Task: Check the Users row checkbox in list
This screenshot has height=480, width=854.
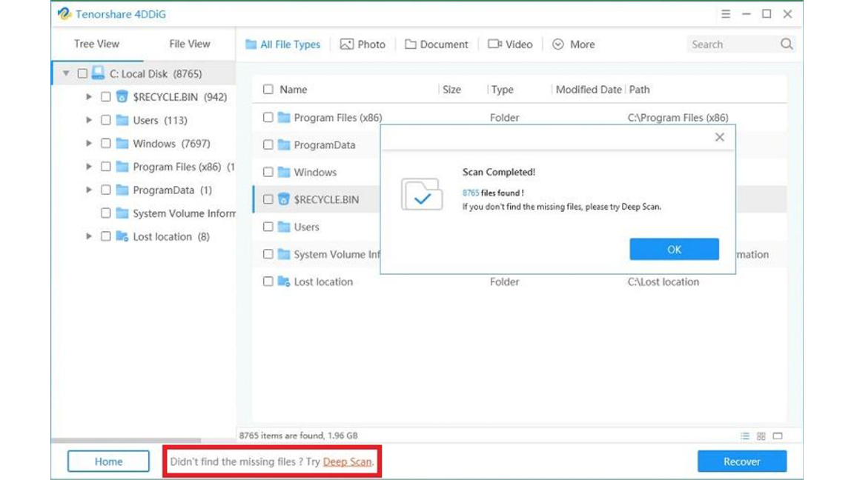Action: [x=268, y=227]
